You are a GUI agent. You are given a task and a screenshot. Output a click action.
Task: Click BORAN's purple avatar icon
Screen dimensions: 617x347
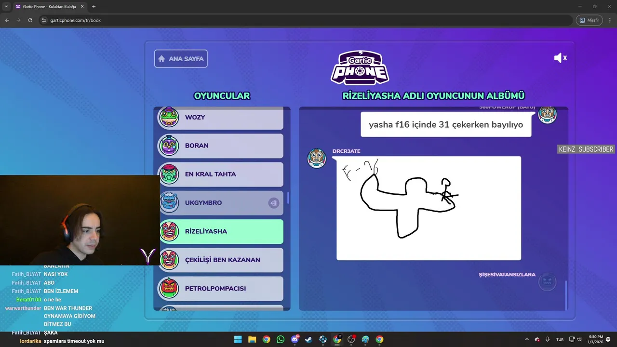[169, 145]
